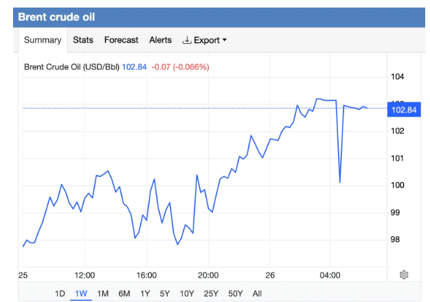Select the 1D time range
Viewport: 430px width, 302px height.
coord(60,294)
